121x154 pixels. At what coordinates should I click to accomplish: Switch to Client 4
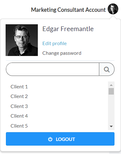click(x=19, y=116)
